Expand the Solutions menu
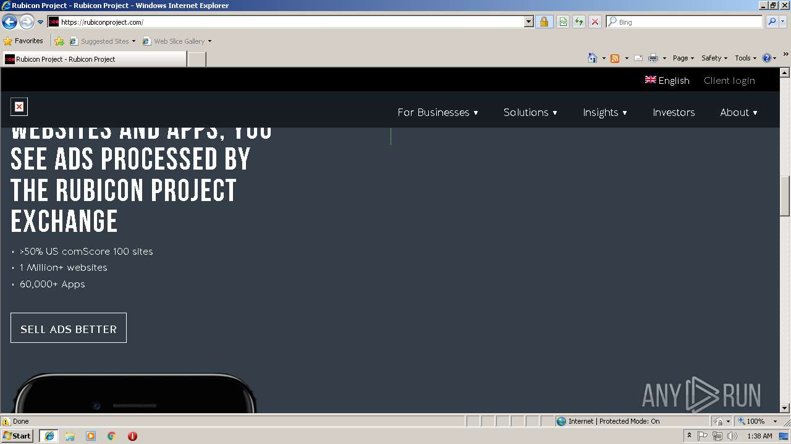 pyautogui.click(x=530, y=112)
